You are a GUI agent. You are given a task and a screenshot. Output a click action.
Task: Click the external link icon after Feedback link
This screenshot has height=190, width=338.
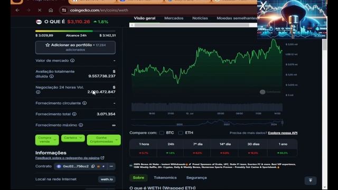102,158
